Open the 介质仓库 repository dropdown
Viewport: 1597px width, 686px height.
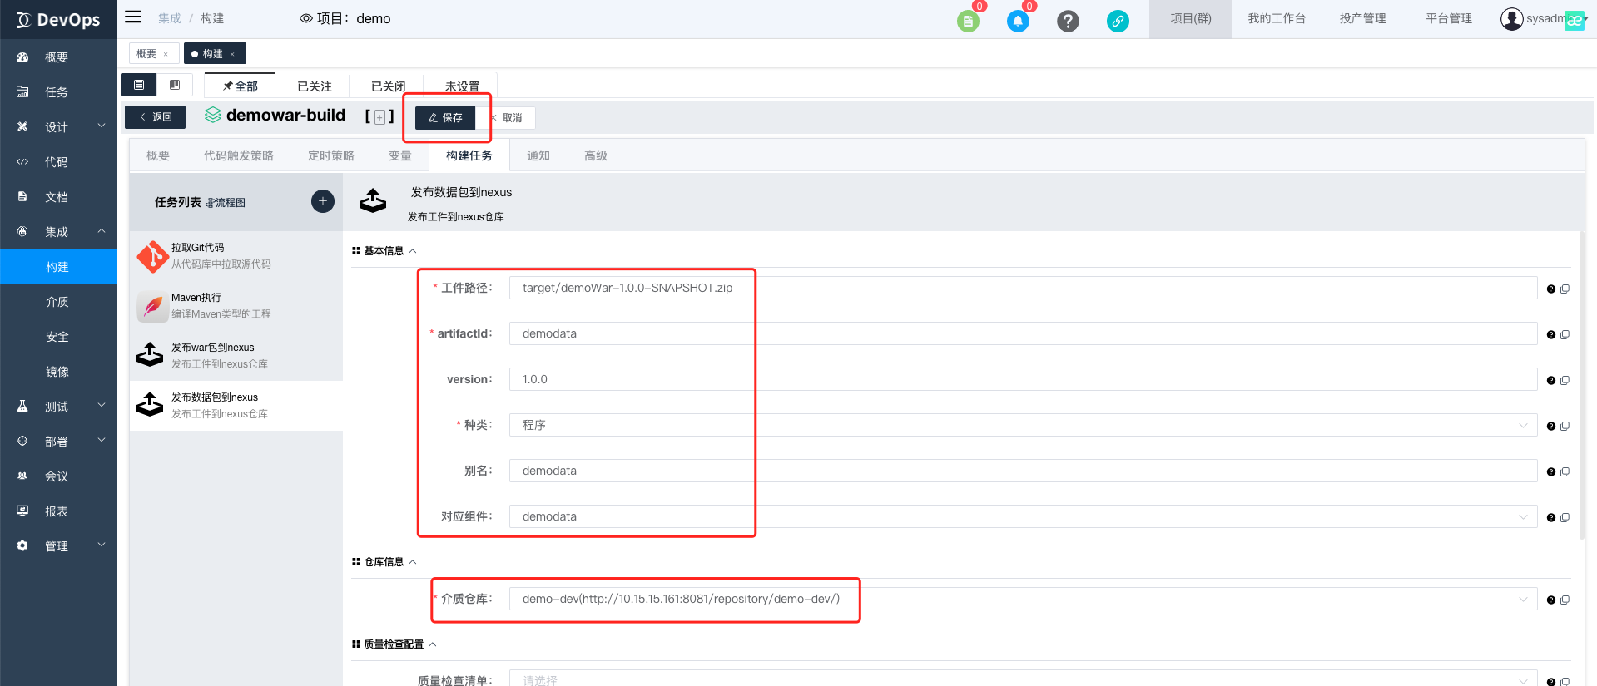[1023, 599]
